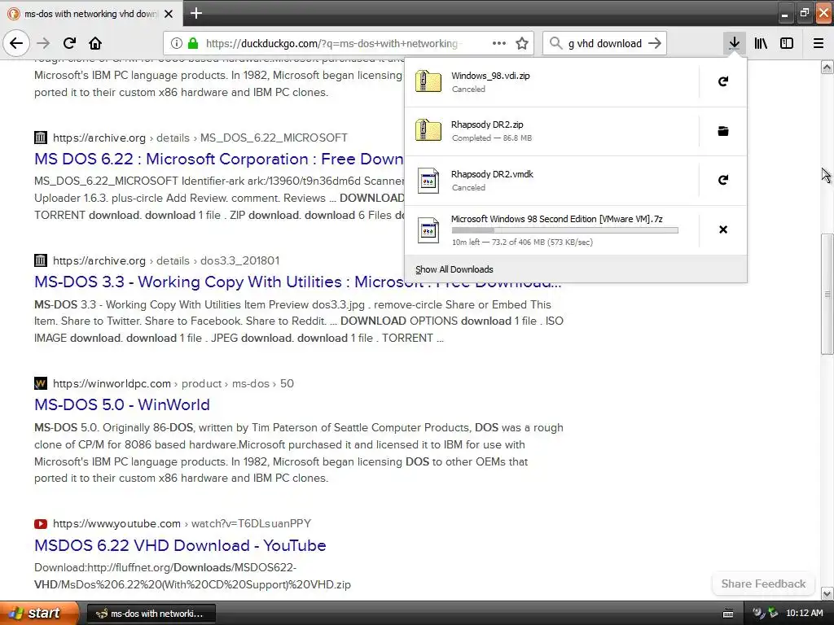The height and width of the screenshot is (625, 834).
Task: Click the WinWorld favicon
Action: pyautogui.click(x=41, y=383)
